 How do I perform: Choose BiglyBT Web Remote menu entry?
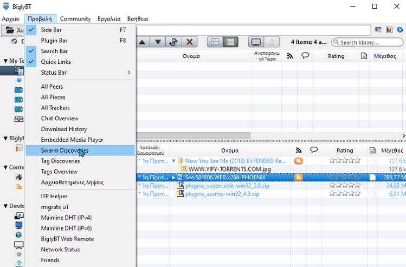click(80, 239)
